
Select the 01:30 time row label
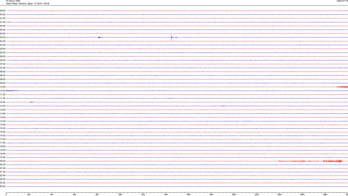[3, 22]
